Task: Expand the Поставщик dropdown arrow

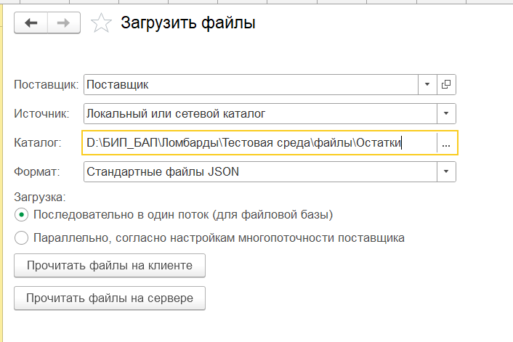Action: [427, 85]
